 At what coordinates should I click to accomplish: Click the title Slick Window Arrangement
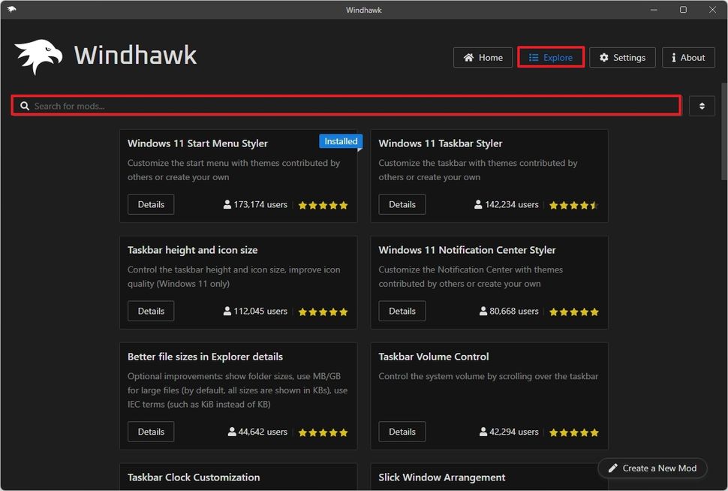point(442,477)
